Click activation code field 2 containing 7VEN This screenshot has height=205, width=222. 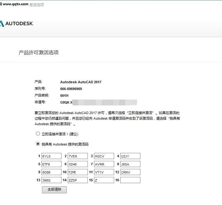tap(78, 156)
